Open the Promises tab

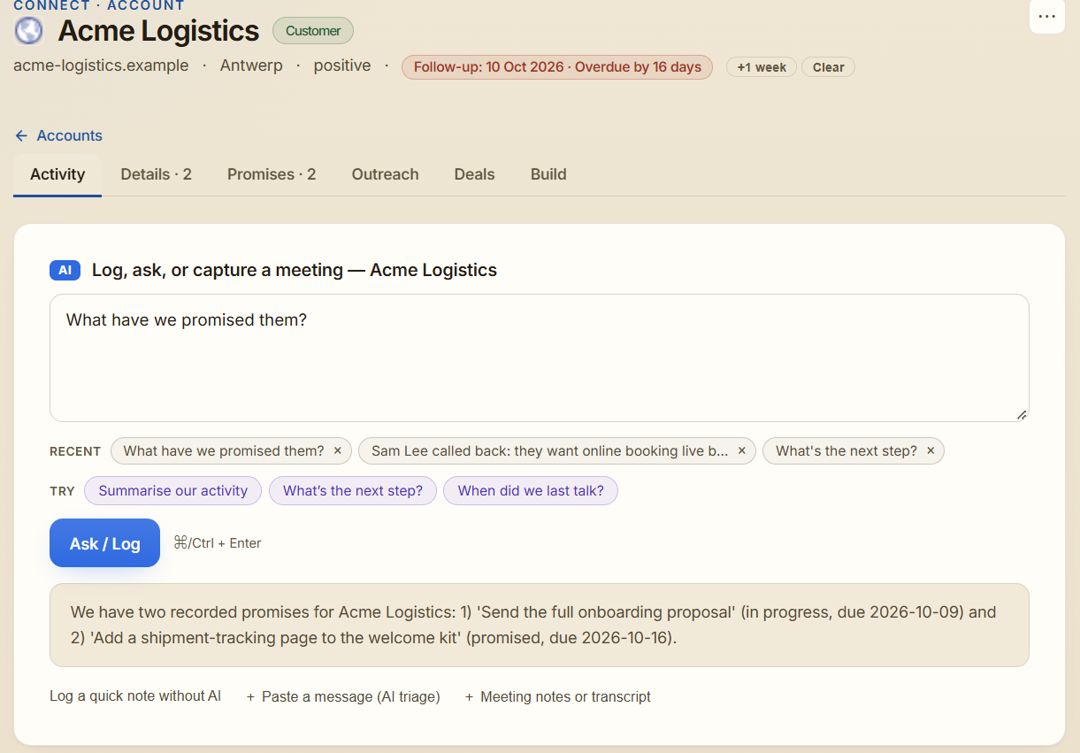coord(272,174)
